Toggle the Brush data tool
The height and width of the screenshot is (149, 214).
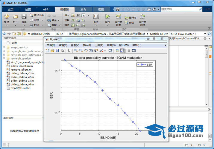tap(101, 51)
